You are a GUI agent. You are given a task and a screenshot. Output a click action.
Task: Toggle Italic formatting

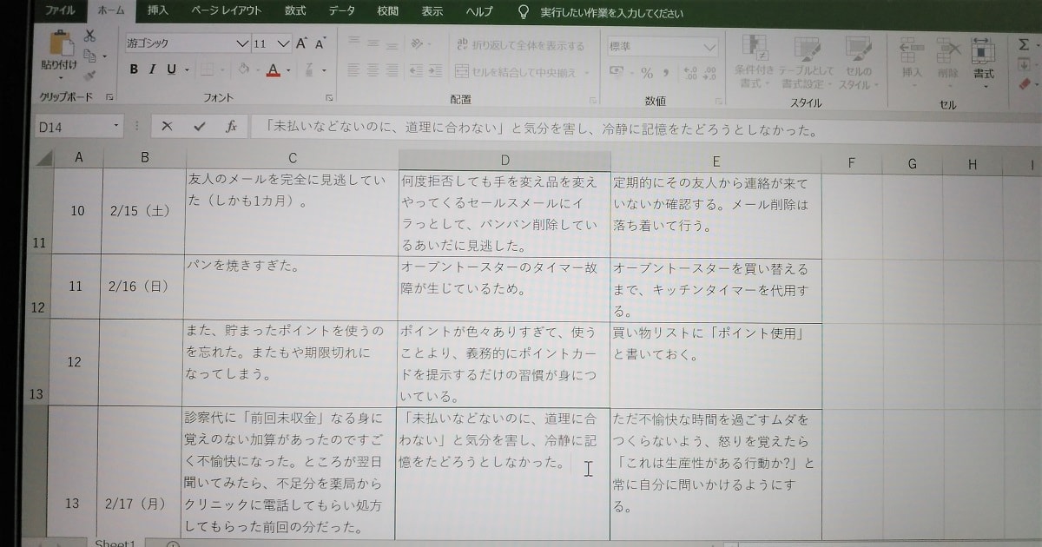[x=152, y=69]
